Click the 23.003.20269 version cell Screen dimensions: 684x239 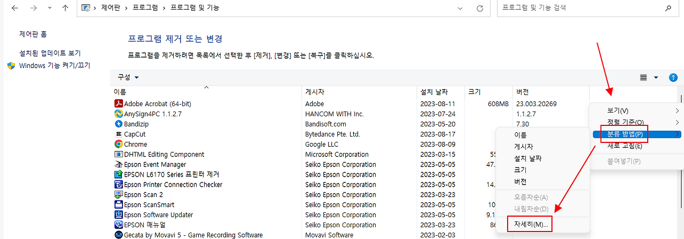(537, 103)
